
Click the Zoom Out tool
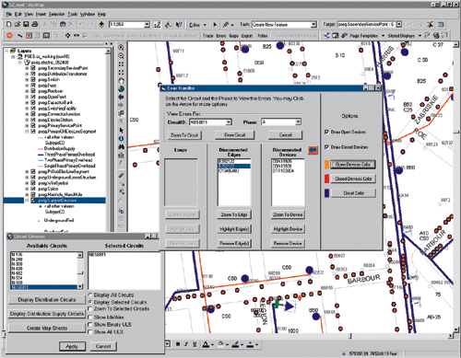(121, 56)
